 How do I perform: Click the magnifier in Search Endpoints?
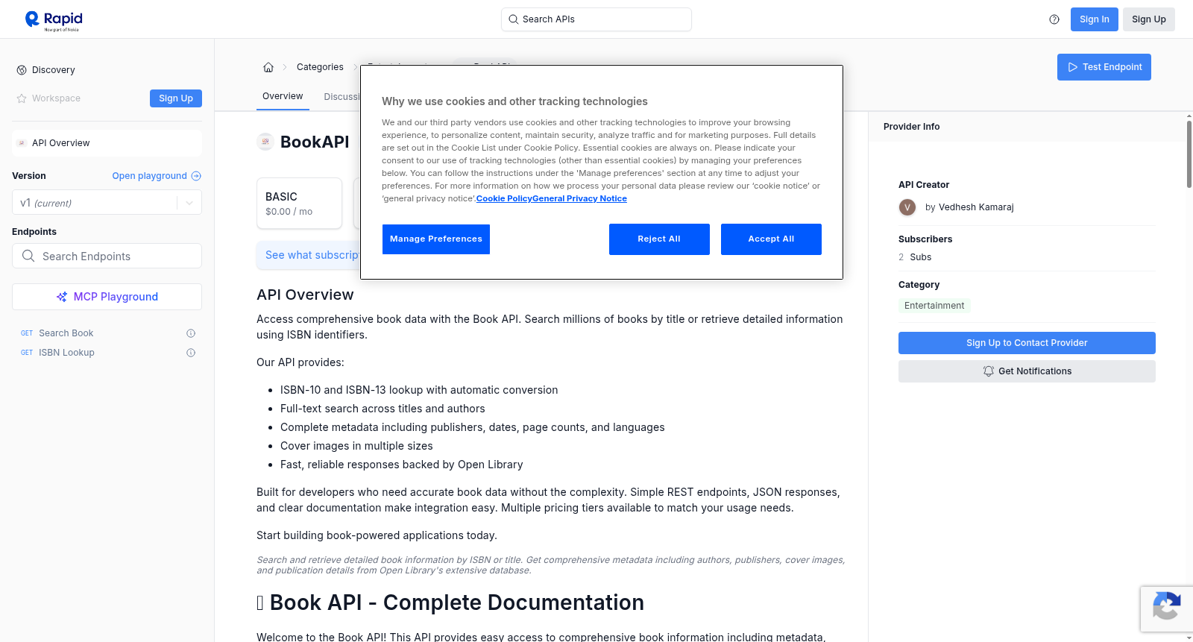click(x=28, y=256)
